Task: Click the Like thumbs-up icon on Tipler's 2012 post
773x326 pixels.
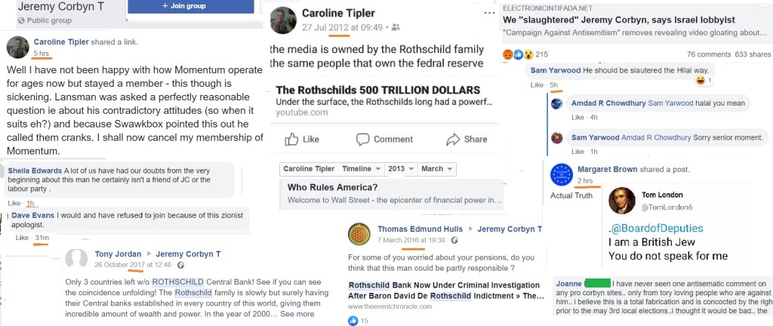Action: [x=291, y=140]
